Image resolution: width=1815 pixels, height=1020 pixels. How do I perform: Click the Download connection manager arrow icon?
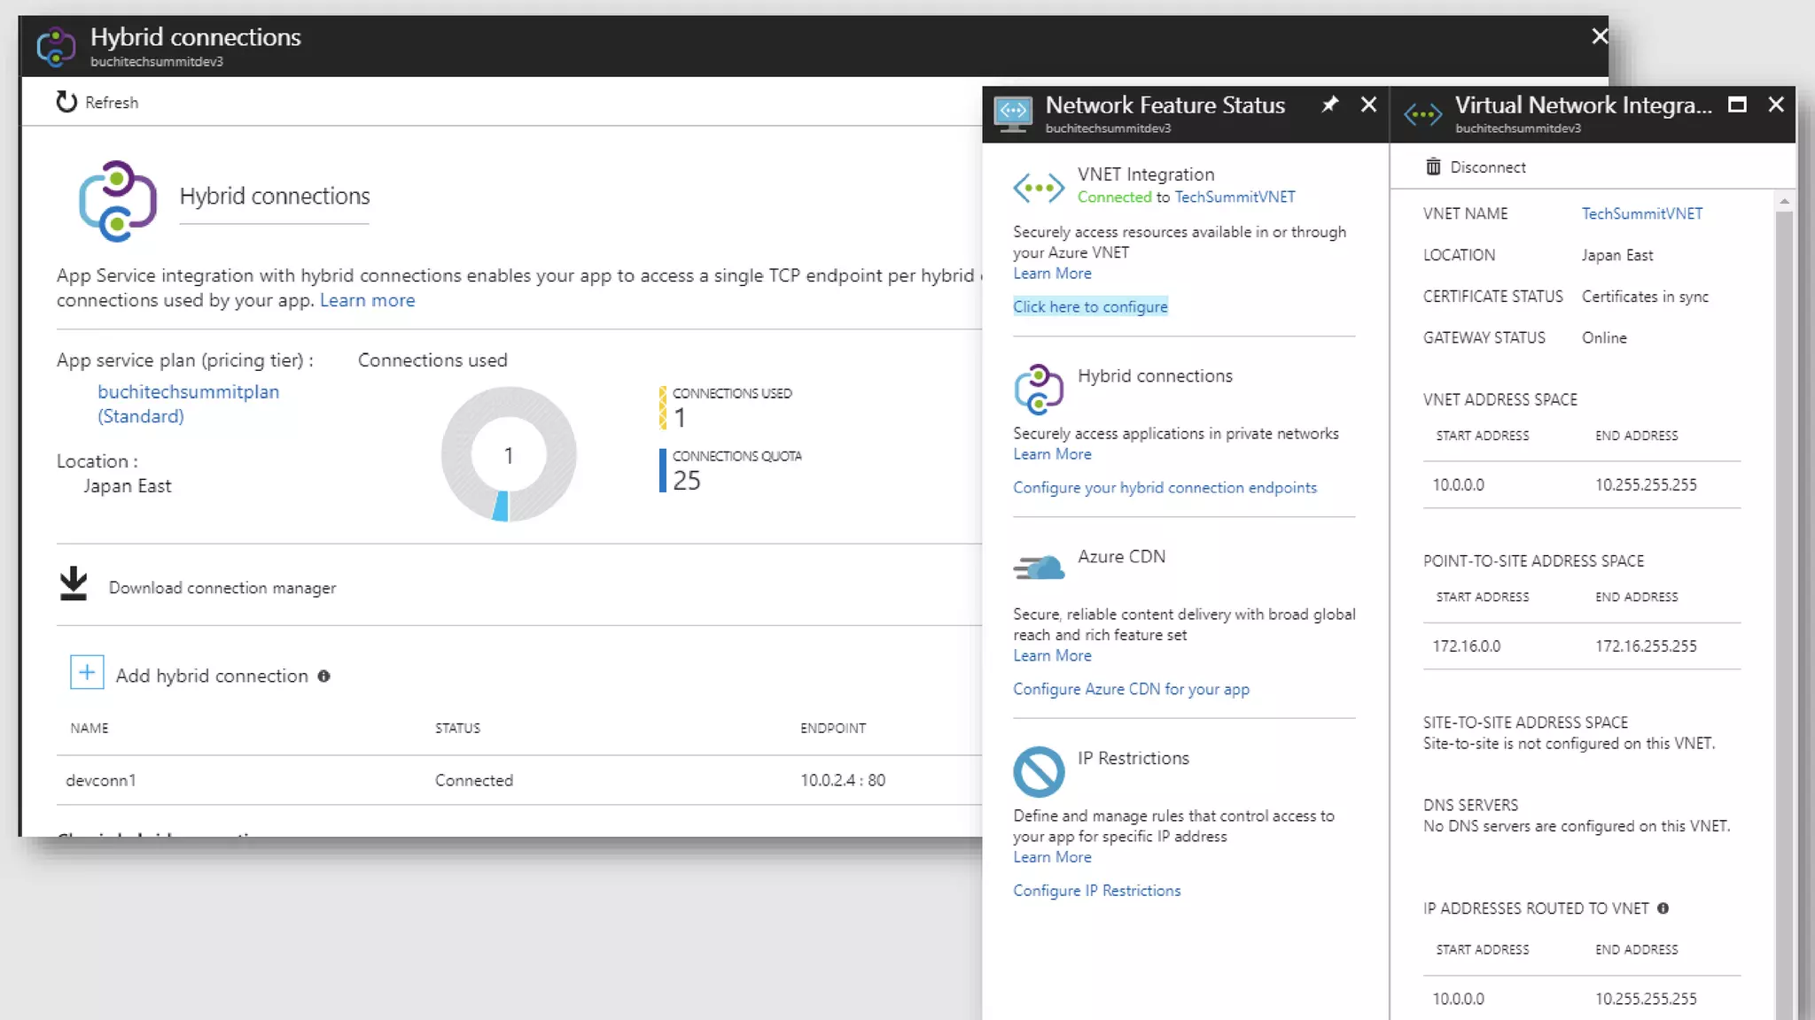point(74,584)
